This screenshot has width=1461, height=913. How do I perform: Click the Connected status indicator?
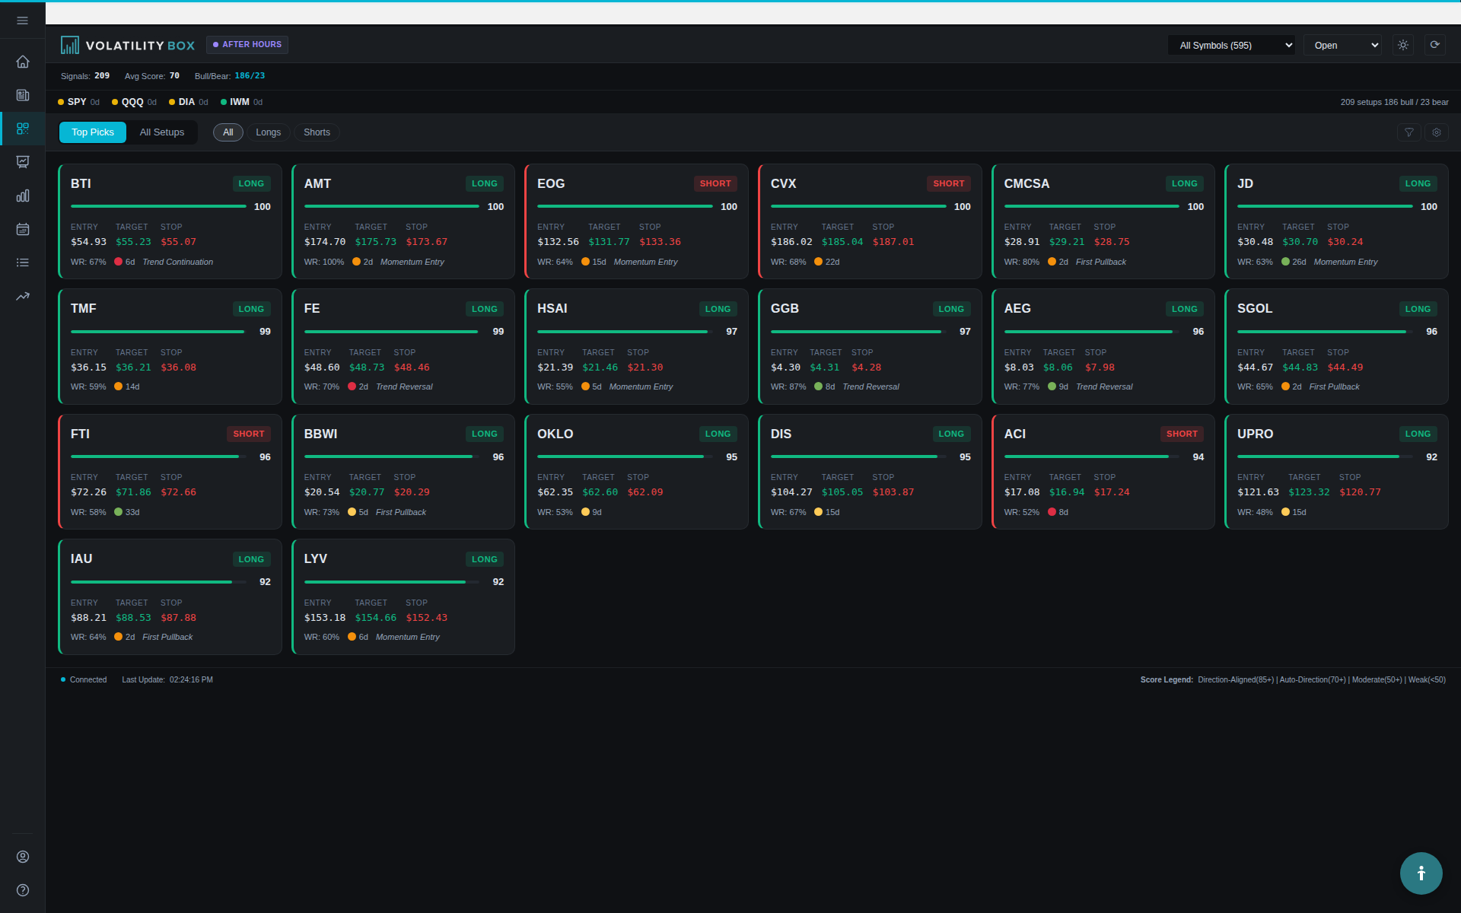click(84, 680)
